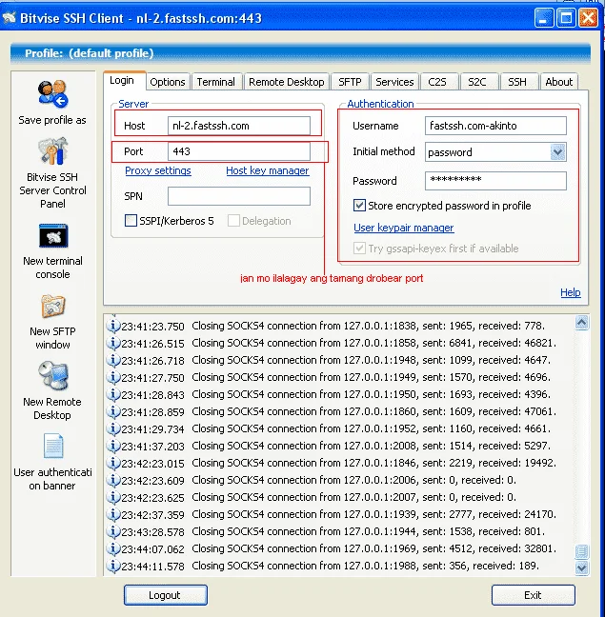Toggle Store encrypted password in profile
605x617 pixels.
tap(359, 206)
